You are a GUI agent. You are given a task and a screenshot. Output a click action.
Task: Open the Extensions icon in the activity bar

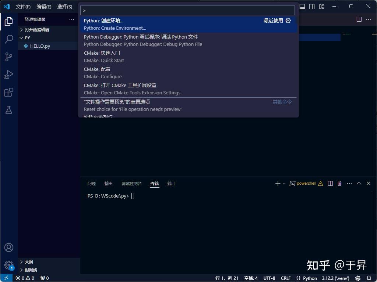click(x=8, y=92)
